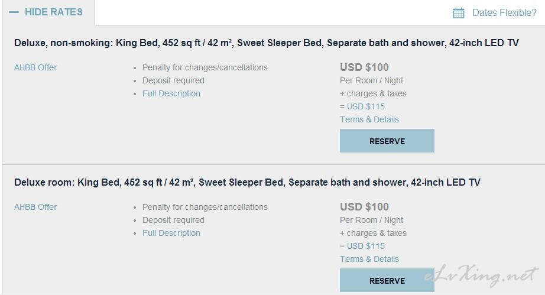Click the minus icon beside Hide Rates
This screenshot has height=295, width=545.
(14, 12)
